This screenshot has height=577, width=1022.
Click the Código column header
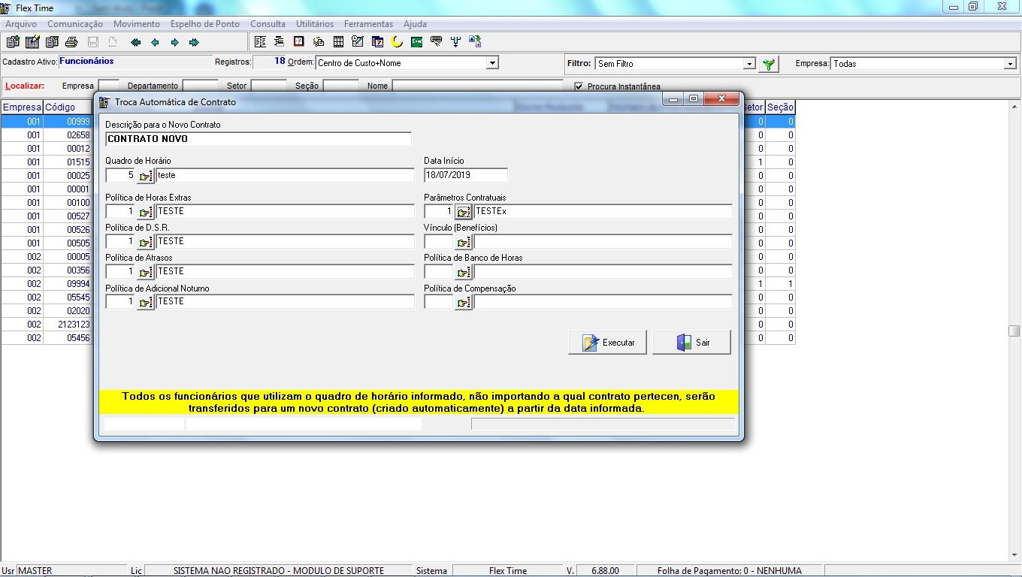coord(66,107)
